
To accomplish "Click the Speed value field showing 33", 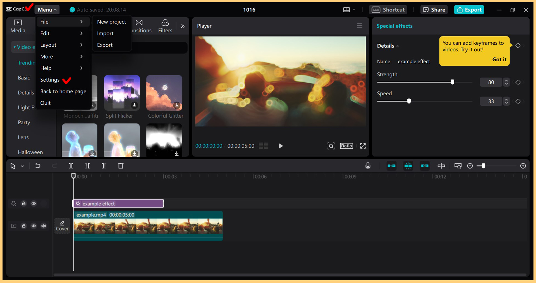I will pyautogui.click(x=491, y=101).
